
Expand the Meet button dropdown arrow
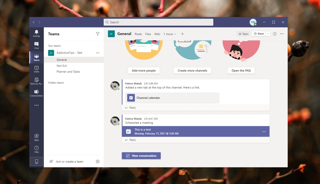click(x=268, y=34)
